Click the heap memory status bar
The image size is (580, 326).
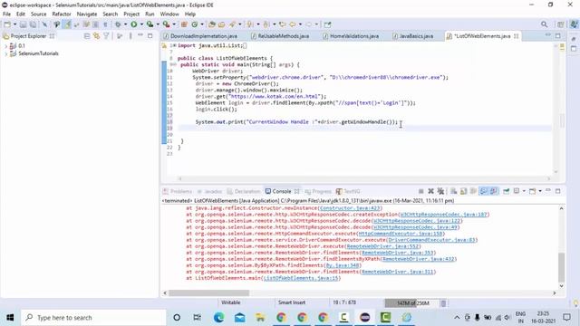[x=412, y=303]
